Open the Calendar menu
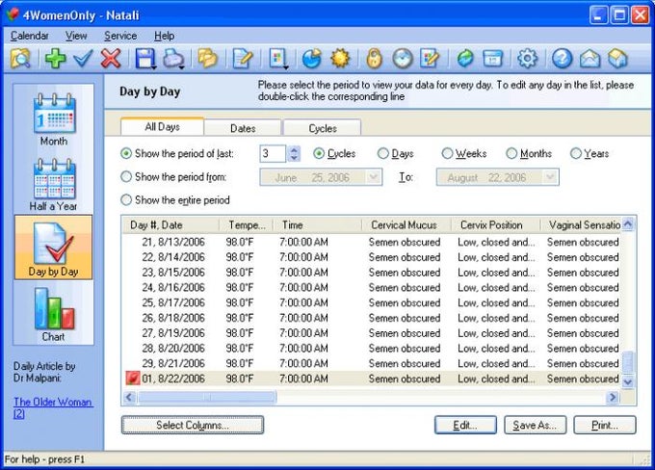655x470 pixels. click(30, 36)
